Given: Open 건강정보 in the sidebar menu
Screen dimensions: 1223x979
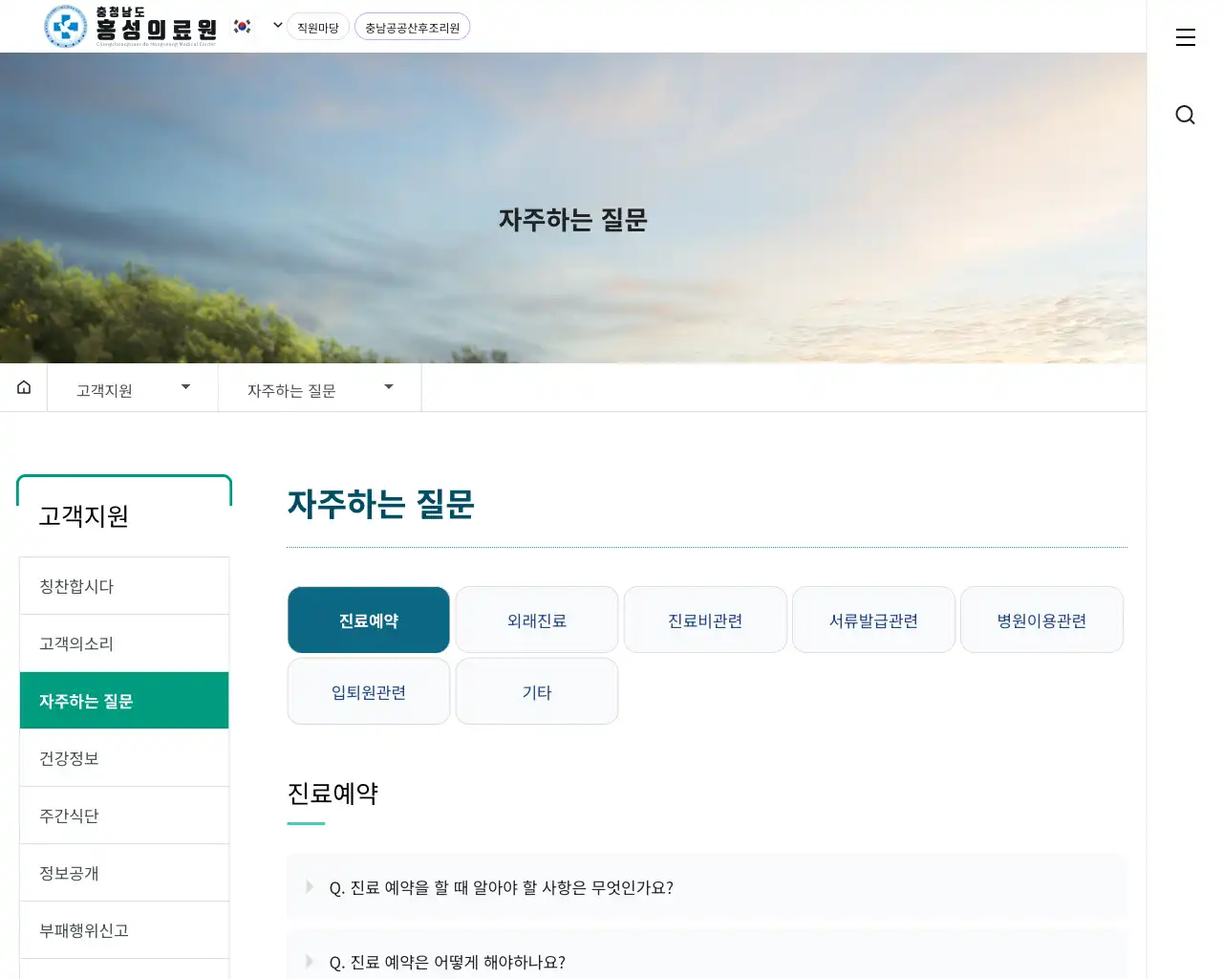Looking at the screenshot, I should pyautogui.click(x=124, y=758).
